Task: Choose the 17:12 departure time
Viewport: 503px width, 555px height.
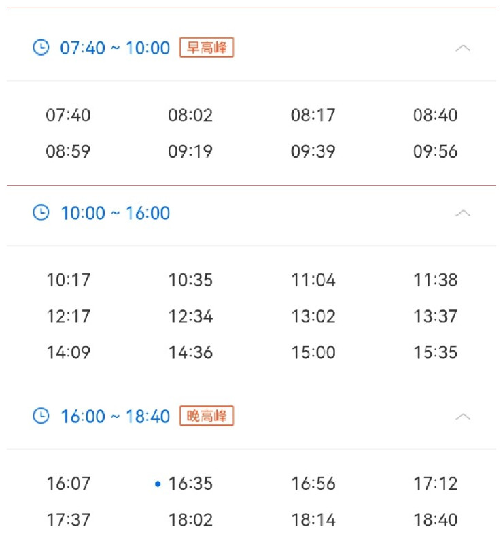Action: point(436,484)
